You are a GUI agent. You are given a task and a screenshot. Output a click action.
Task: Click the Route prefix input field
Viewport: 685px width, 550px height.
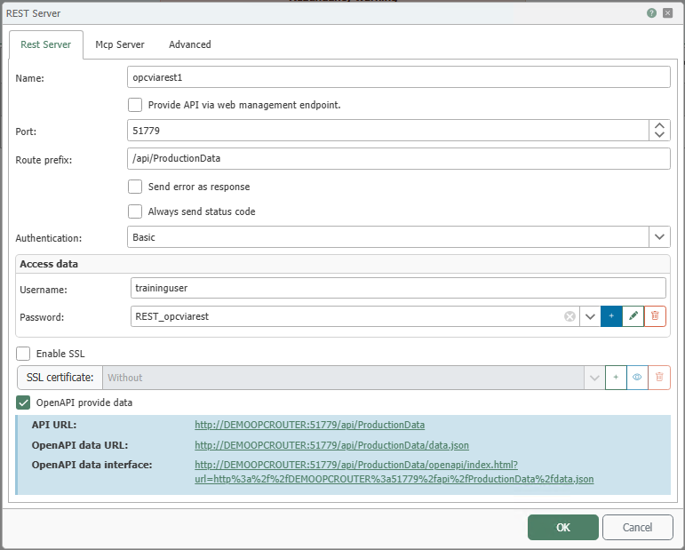pyautogui.click(x=399, y=158)
